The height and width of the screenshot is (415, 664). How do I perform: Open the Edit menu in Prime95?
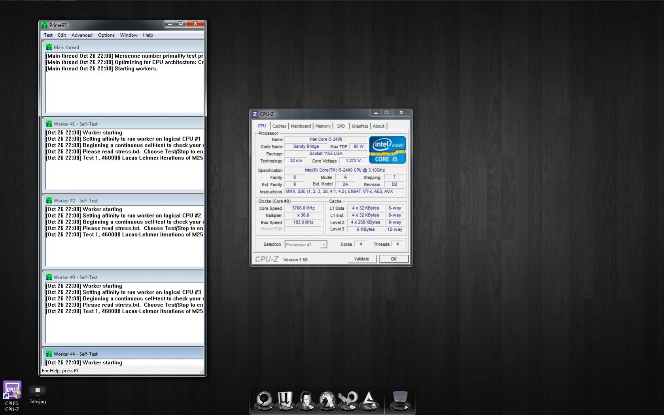click(x=62, y=35)
